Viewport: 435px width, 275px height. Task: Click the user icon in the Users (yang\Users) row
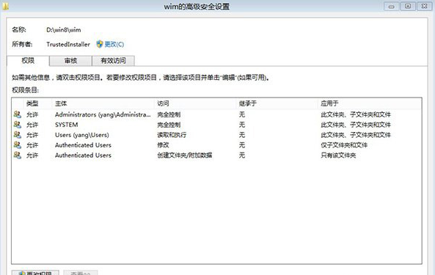coord(18,135)
